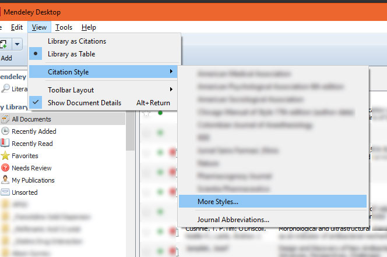Click the sidebar vertical scrollbar
The width and height of the screenshot is (387, 257).
[131, 140]
